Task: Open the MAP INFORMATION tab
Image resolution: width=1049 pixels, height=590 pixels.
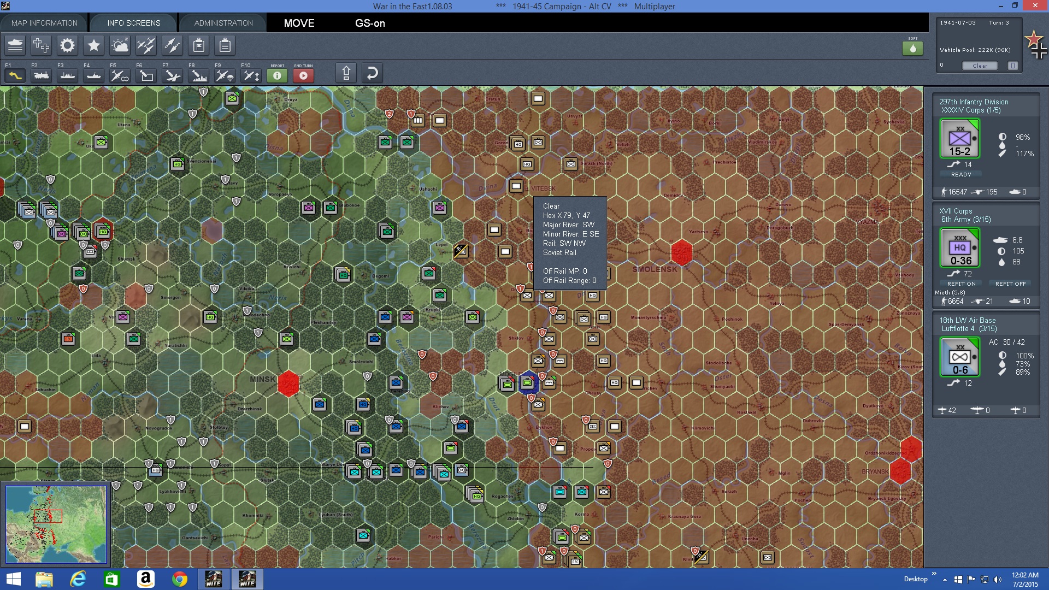Action: coord(44,23)
